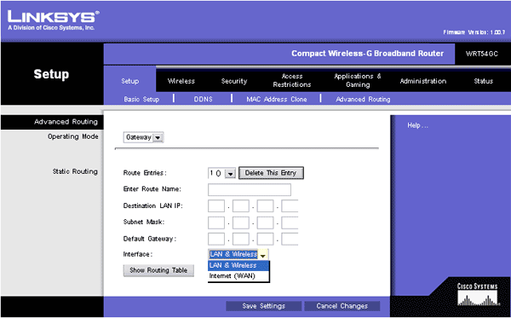Image resolution: width=511 pixels, height=318 pixels.
Task: Open the Status tab
Action: 483,81
